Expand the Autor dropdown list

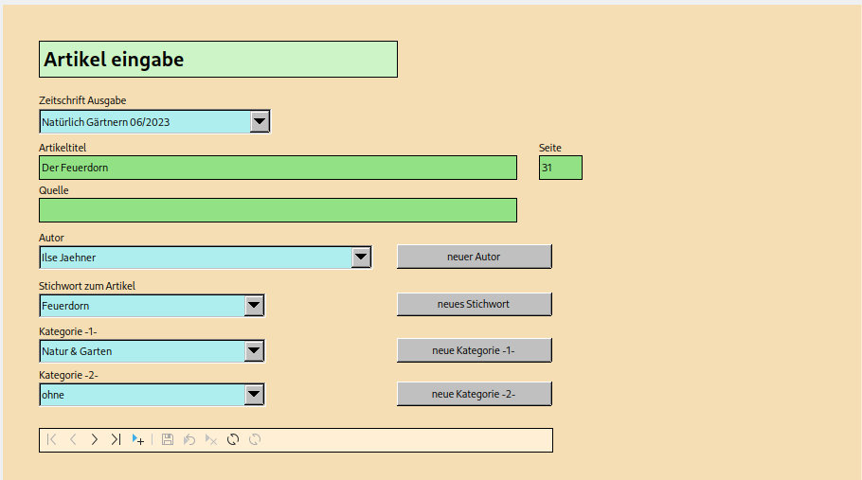click(x=361, y=257)
